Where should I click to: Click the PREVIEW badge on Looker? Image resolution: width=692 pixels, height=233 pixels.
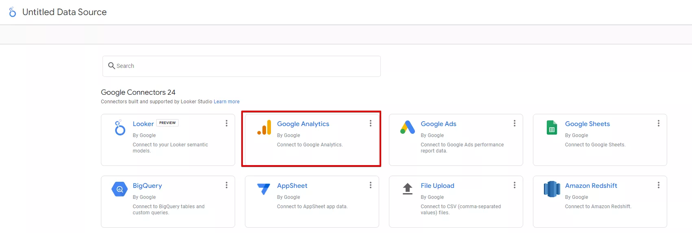[x=167, y=123]
